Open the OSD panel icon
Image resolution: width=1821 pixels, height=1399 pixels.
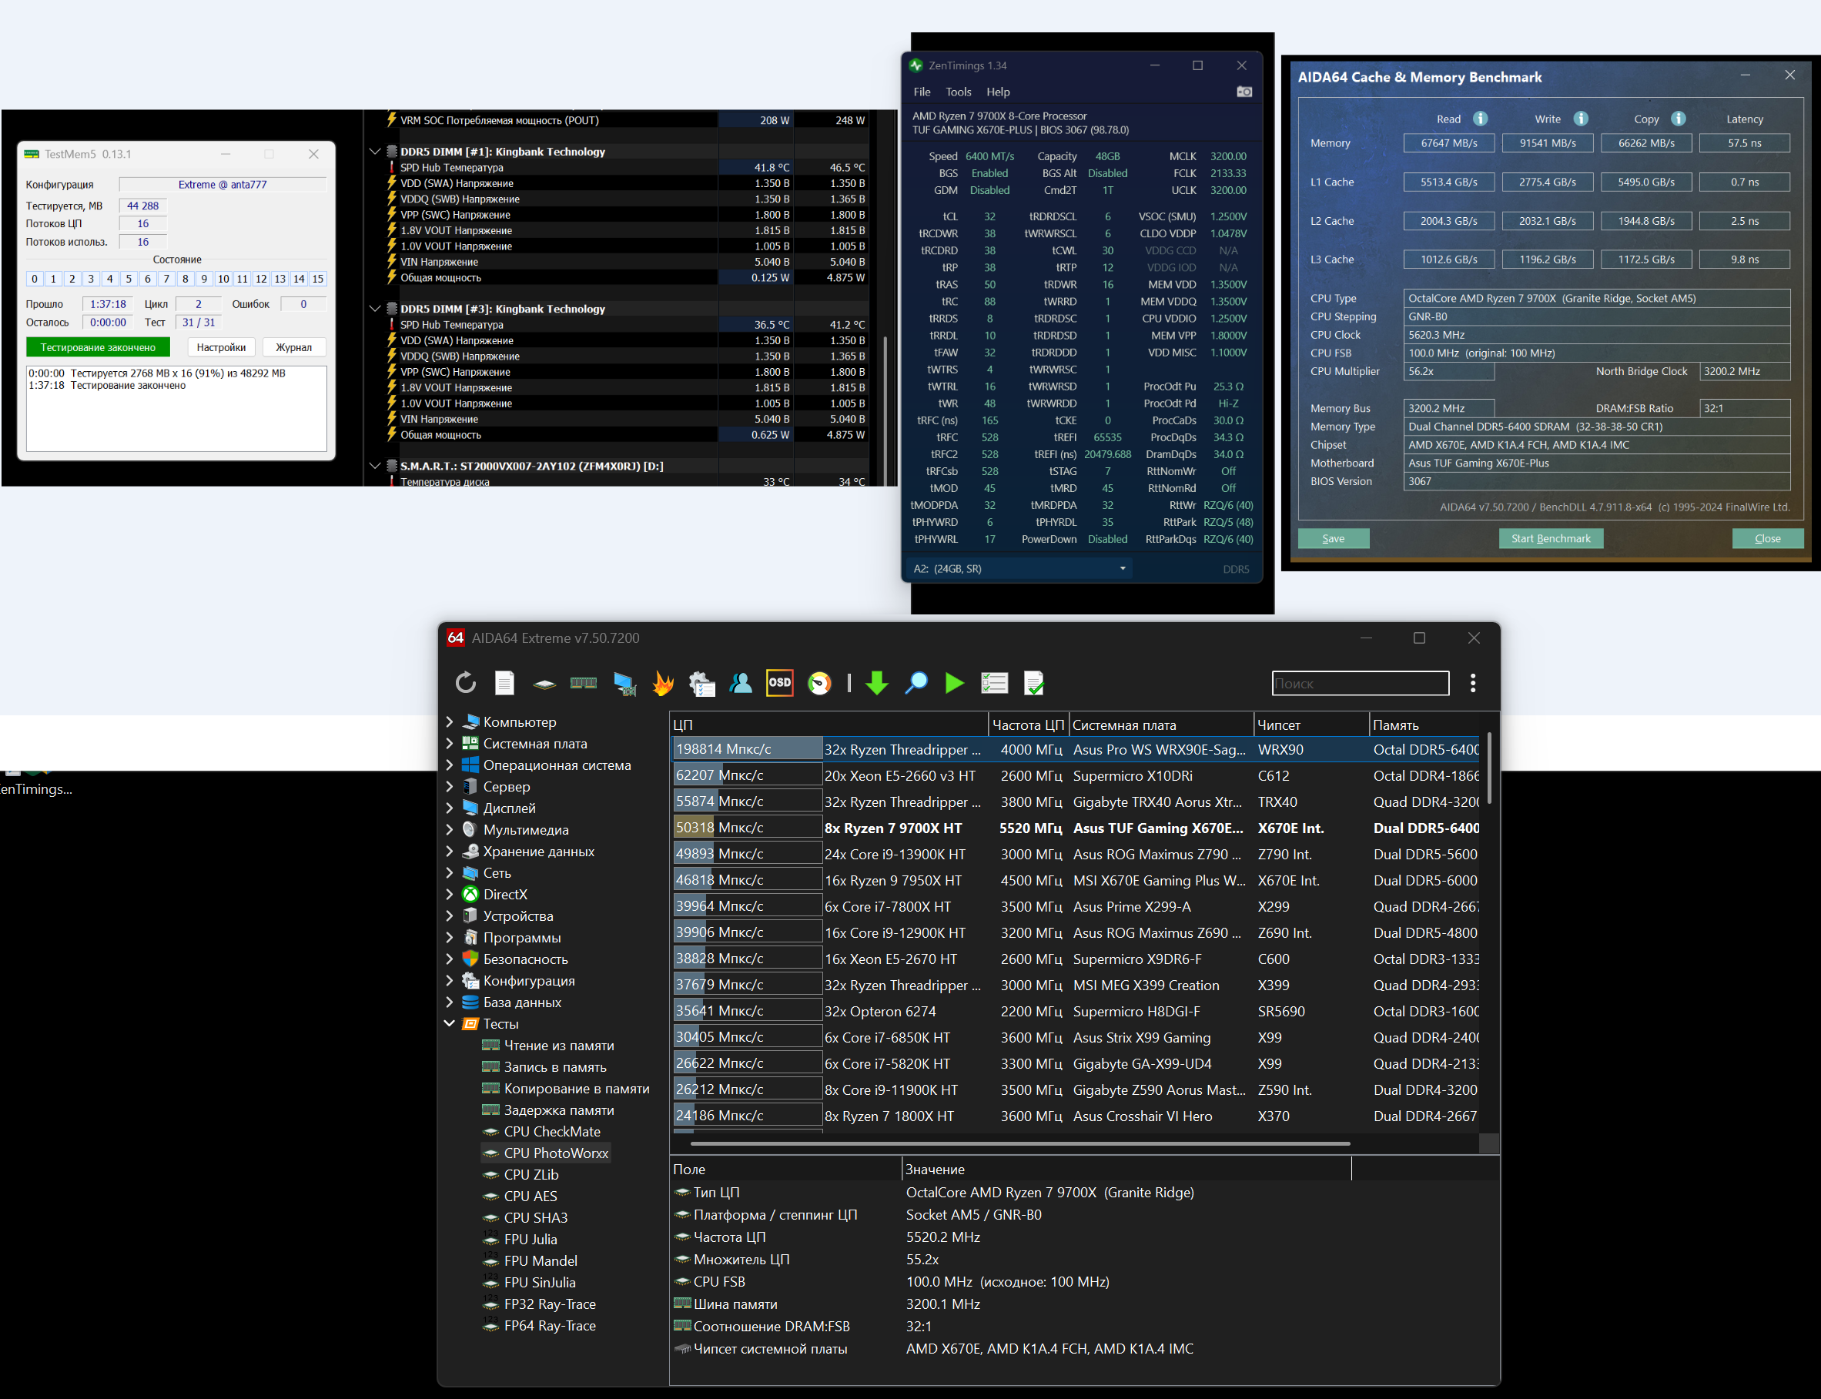pos(779,683)
